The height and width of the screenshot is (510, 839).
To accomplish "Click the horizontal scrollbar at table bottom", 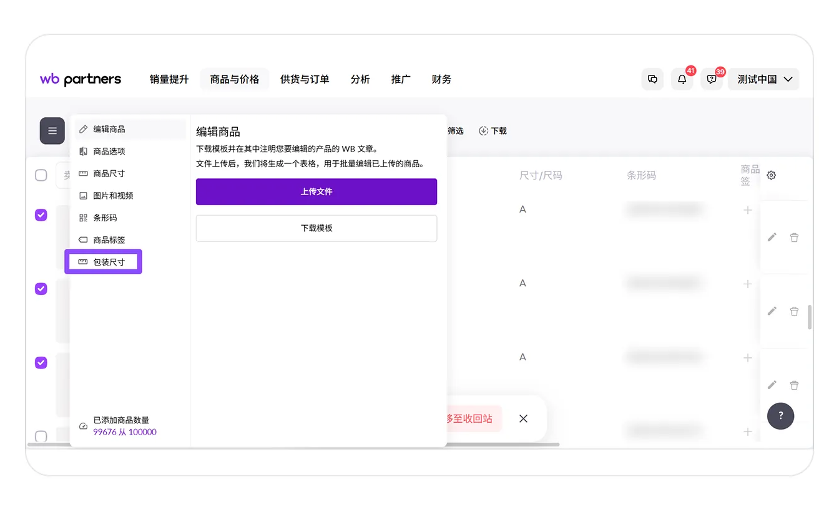I will (293, 445).
